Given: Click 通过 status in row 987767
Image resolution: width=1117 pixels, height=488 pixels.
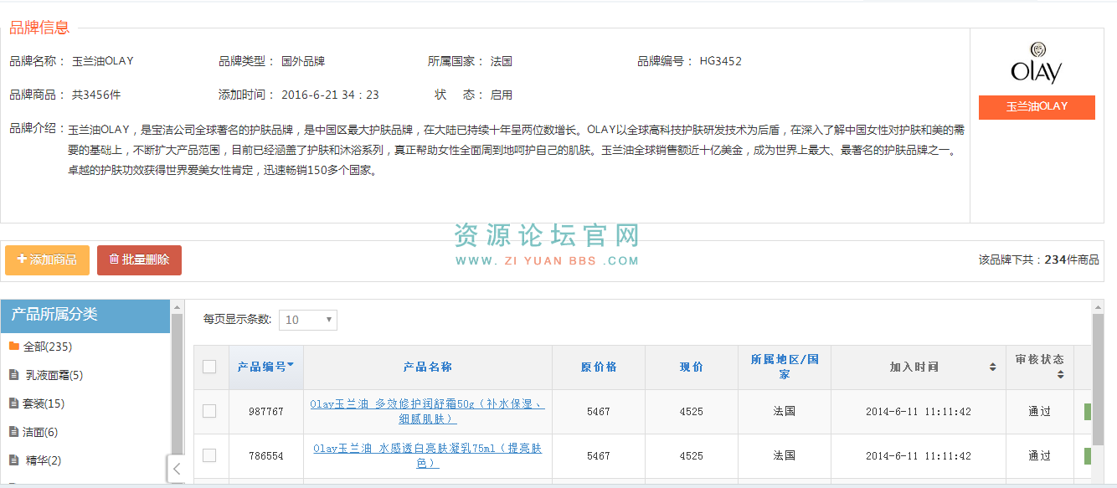Looking at the screenshot, I should coord(1040,412).
